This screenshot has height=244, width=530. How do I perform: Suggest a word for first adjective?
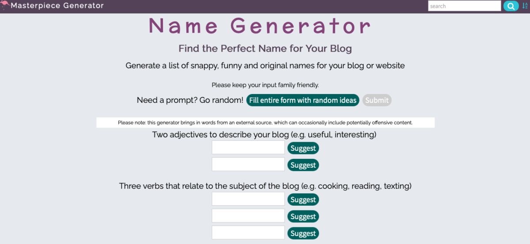tap(303, 148)
